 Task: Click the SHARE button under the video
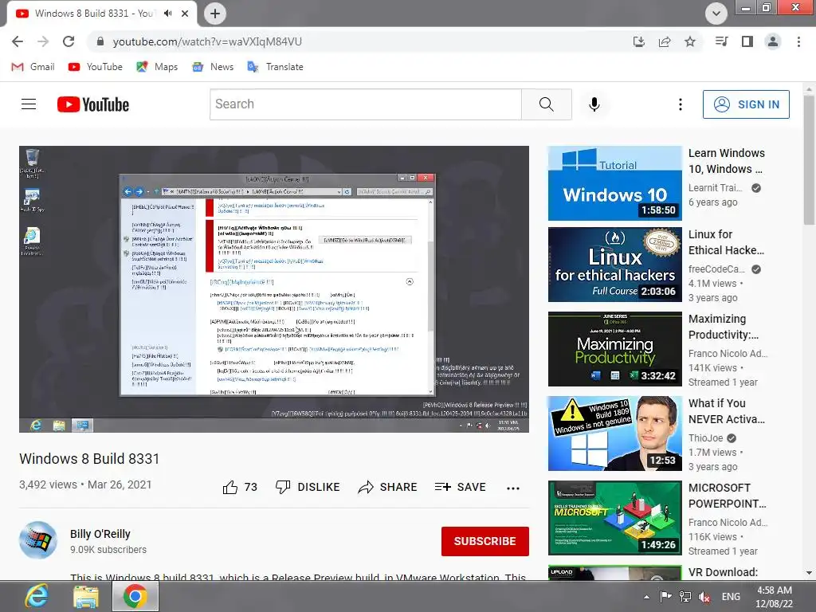388,487
